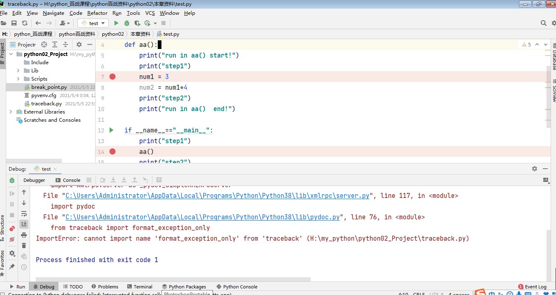This screenshot has width=556, height=295.
Task: Toggle breakpoint on line 7
Action: (112, 77)
